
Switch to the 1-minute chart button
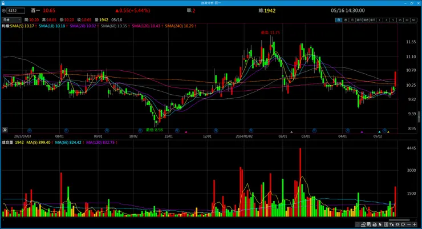point(379,20)
